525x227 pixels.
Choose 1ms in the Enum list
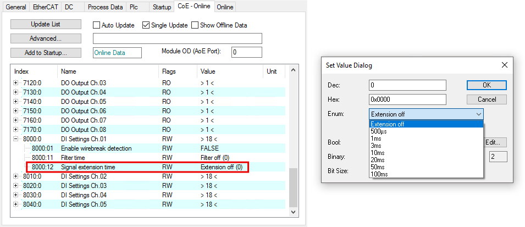(x=426, y=139)
